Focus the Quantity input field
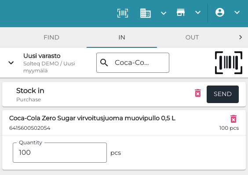 [60, 153]
